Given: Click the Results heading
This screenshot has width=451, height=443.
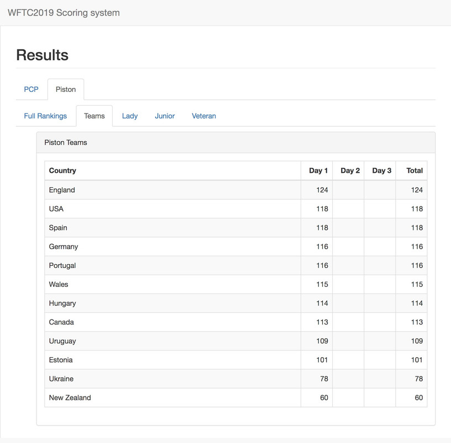Looking at the screenshot, I should (42, 55).
